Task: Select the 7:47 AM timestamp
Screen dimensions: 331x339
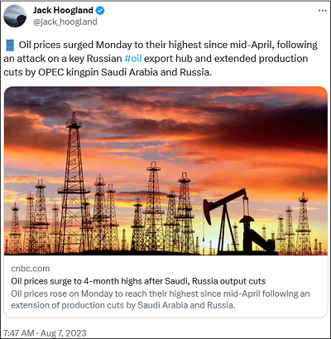Action: (x=19, y=332)
